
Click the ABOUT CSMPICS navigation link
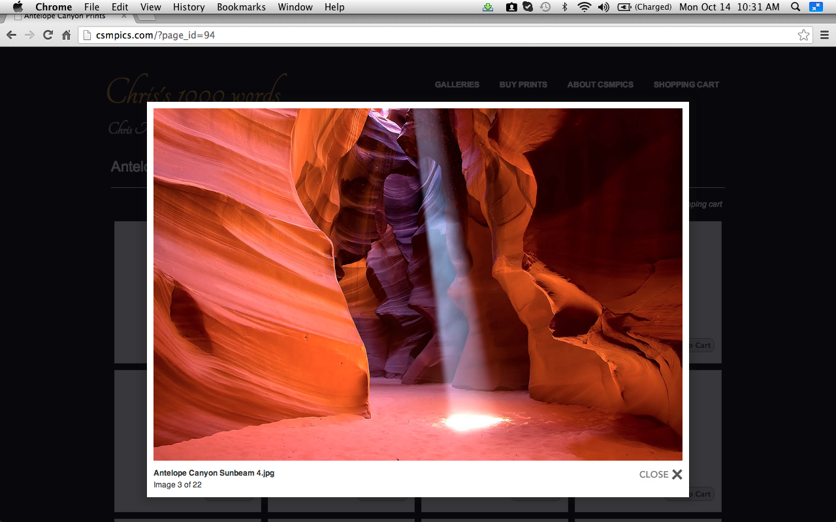tap(600, 85)
